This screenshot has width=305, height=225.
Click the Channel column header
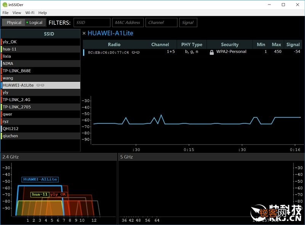click(x=160, y=45)
